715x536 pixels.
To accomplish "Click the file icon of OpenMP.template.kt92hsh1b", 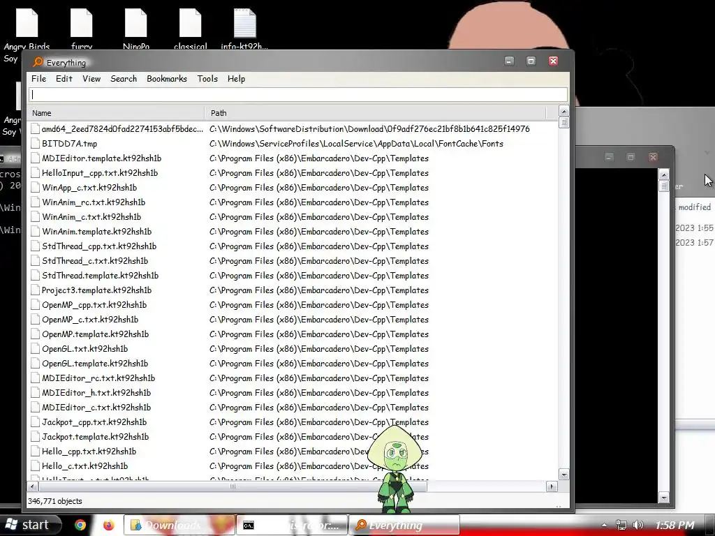I will (x=35, y=334).
